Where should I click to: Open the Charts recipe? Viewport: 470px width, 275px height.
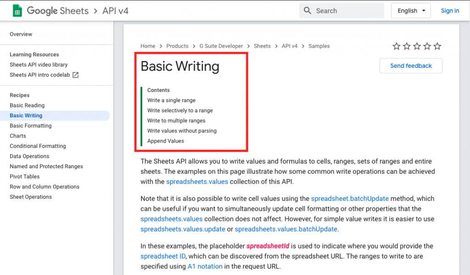(x=18, y=136)
